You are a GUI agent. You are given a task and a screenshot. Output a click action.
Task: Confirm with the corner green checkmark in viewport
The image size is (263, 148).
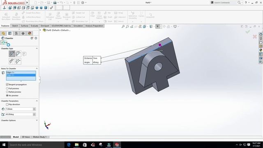[248, 32]
